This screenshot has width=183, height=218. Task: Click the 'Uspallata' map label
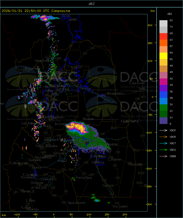point(42,61)
